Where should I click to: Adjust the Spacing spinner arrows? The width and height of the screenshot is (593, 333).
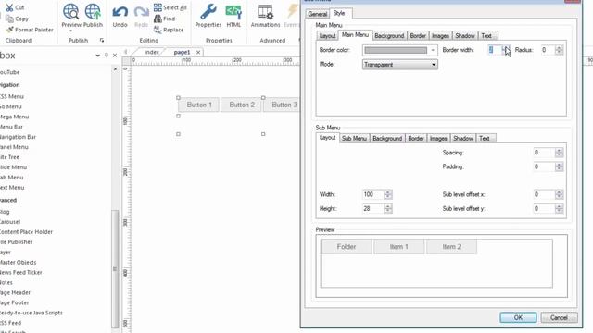559,153
